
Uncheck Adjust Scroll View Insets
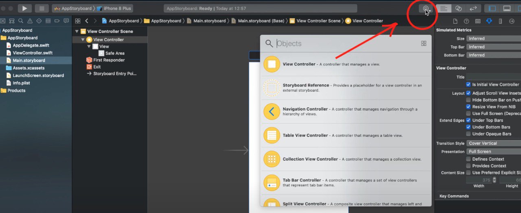(468, 93)
